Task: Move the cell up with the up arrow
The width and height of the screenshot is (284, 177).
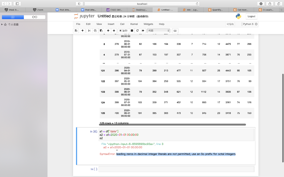Action: tap(108, 30)
